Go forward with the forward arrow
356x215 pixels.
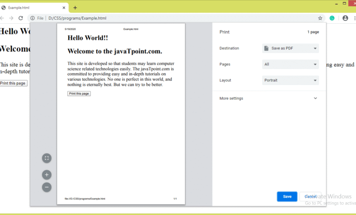pos(11,18)
